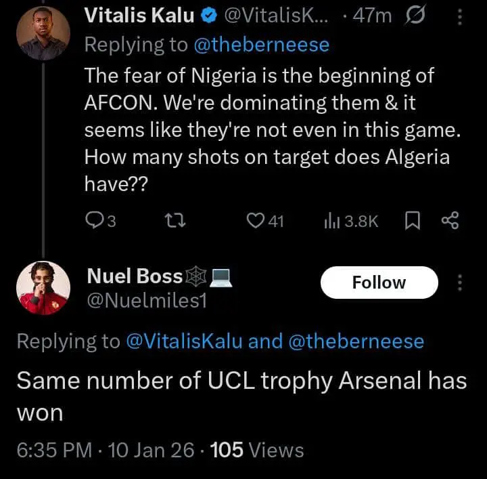The height and width of the screenshot is (479, 487).
Task: Tap the blue verified badge on Vitalis Kalu
Action: click(208, 16)
